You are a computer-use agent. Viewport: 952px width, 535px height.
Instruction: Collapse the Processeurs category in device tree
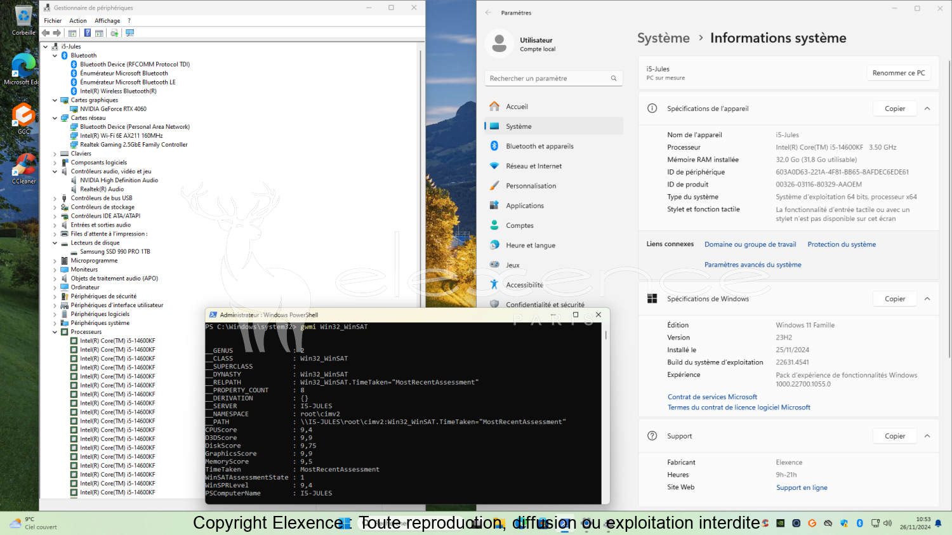tap(55, 332)
